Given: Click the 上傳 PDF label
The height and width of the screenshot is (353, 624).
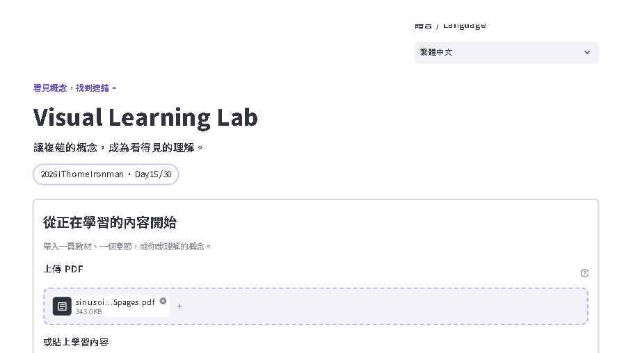Looking at the screenshot, I should coord(63,269).
